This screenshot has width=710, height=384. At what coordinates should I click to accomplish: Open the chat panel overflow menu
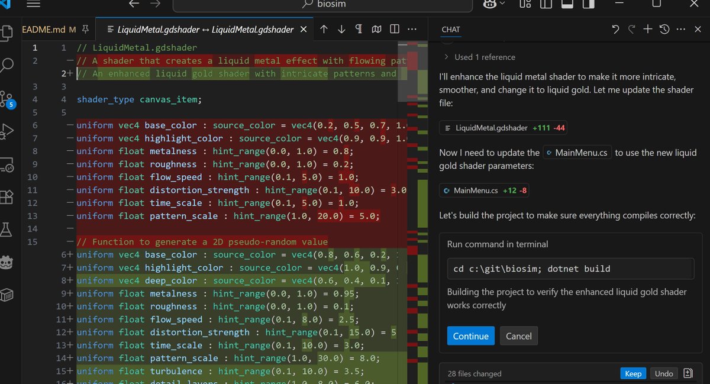[x=680, y=28]
